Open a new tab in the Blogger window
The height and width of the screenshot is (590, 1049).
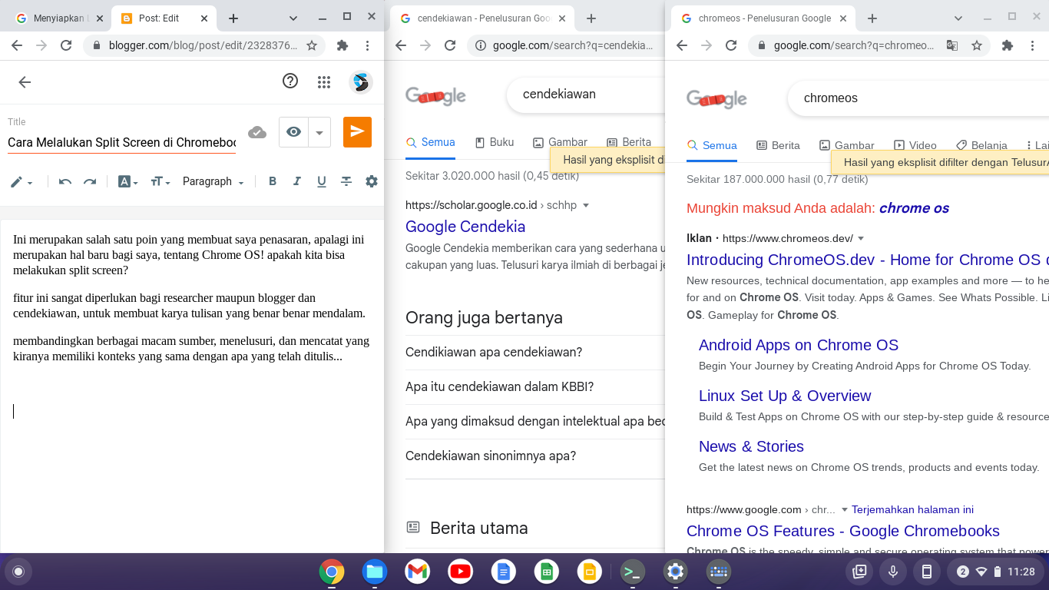233,18
